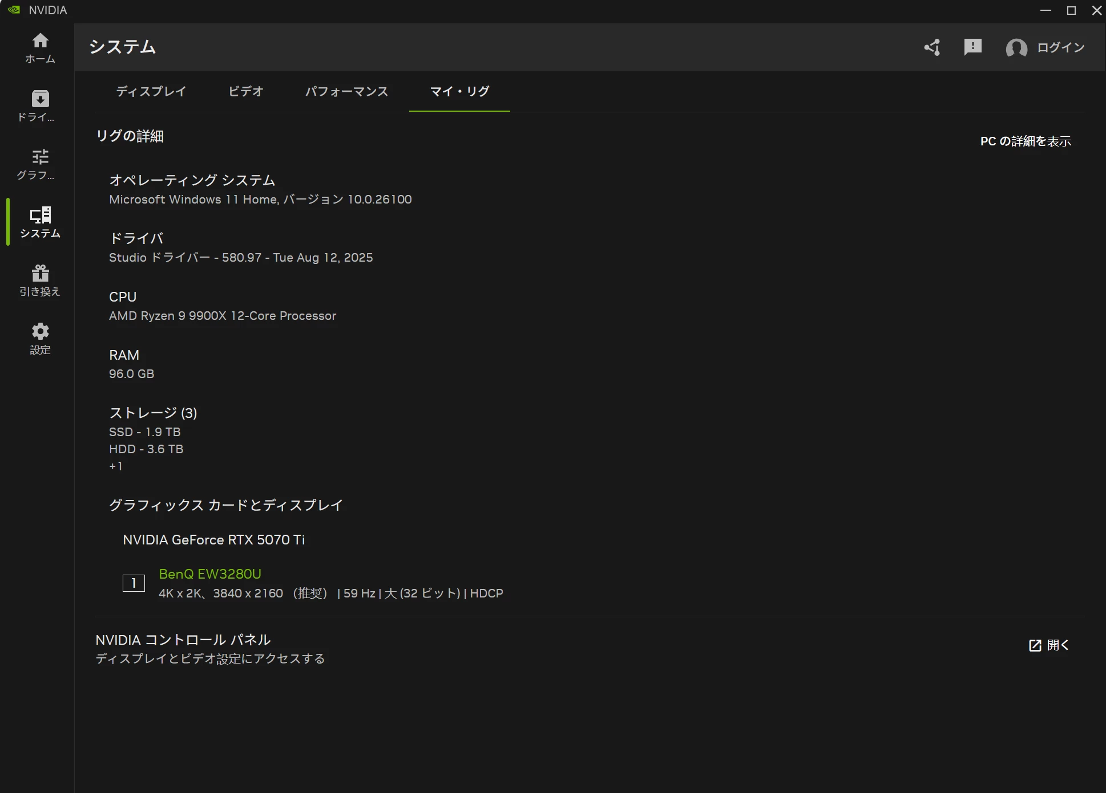Open NVIDIA Control Panel with 開く button
The width and height of the screenshot is (1106, 793).
tap(1049, 645)
